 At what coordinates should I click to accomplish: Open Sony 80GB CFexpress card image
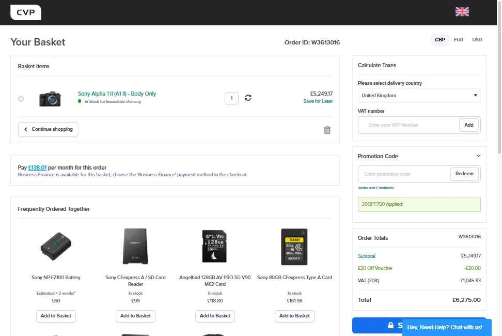point(294,247)
